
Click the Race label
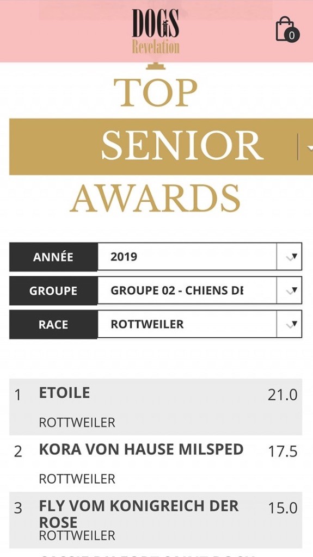(53, 324)
